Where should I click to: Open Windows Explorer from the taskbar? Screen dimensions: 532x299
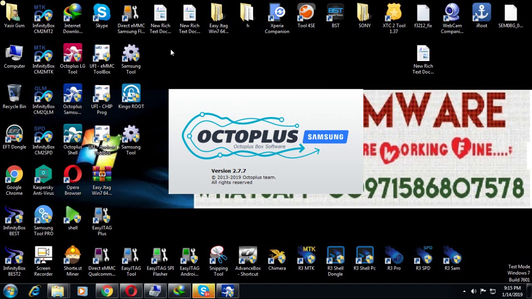[x=58, y=291]
